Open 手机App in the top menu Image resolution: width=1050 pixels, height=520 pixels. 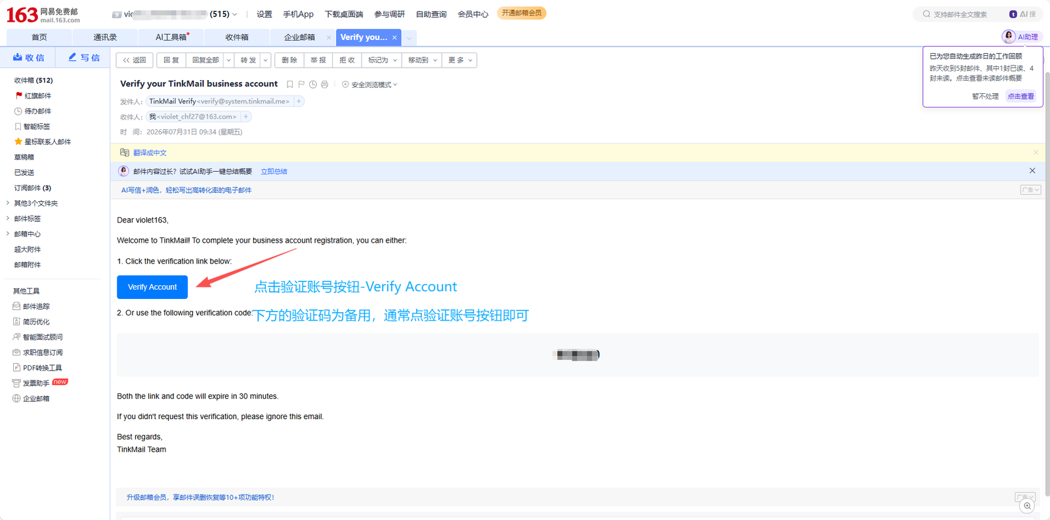[x=298, y=14]
